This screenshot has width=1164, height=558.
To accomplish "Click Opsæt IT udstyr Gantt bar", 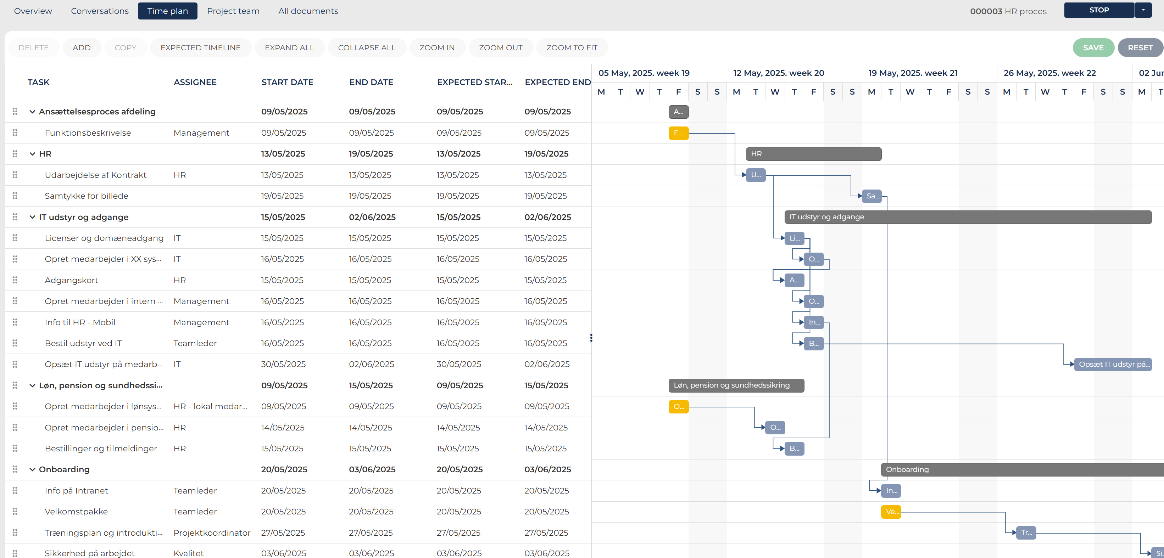I will [1113, 364].
